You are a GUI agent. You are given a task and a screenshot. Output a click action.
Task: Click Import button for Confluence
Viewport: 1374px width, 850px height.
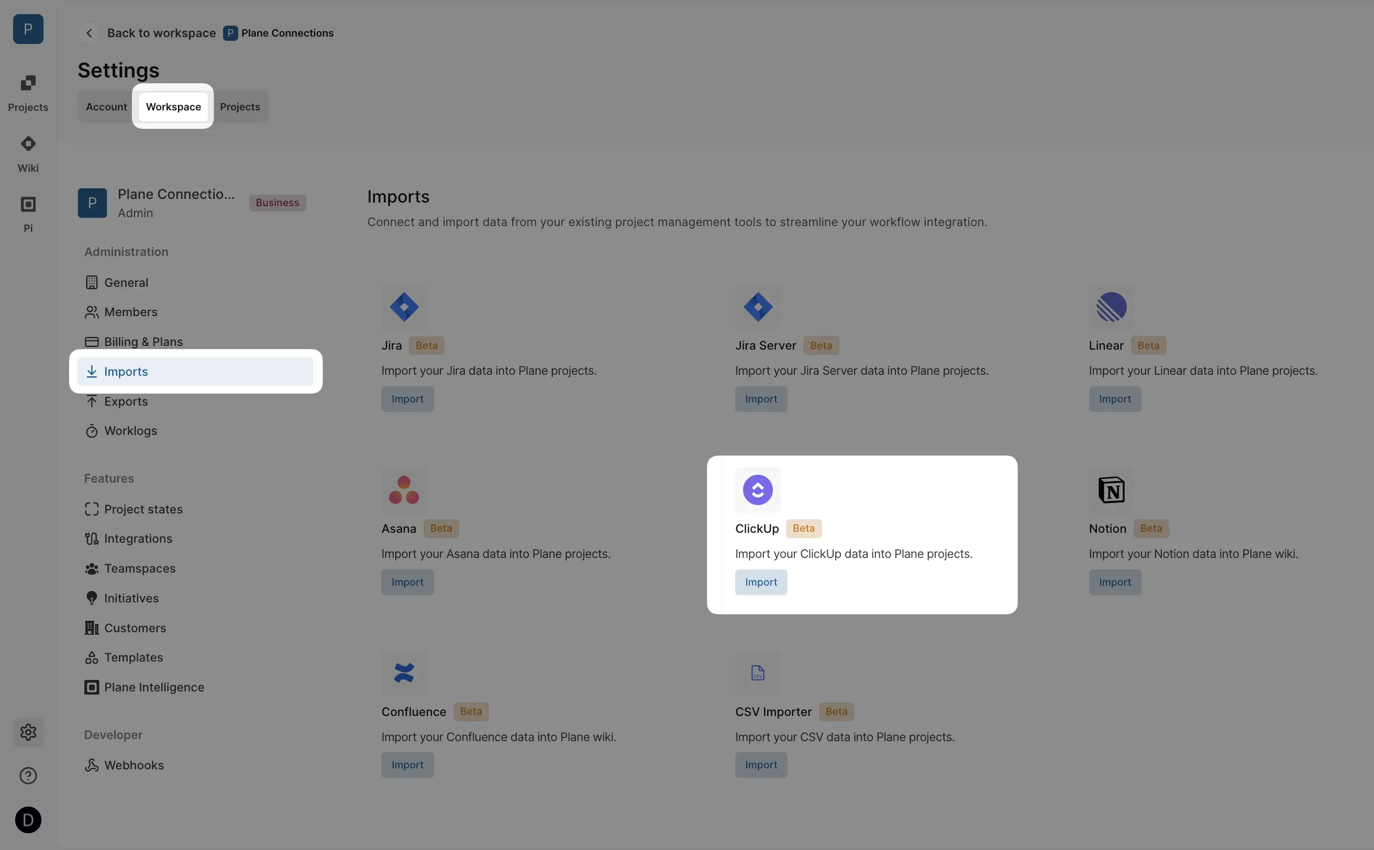[407, 765]
